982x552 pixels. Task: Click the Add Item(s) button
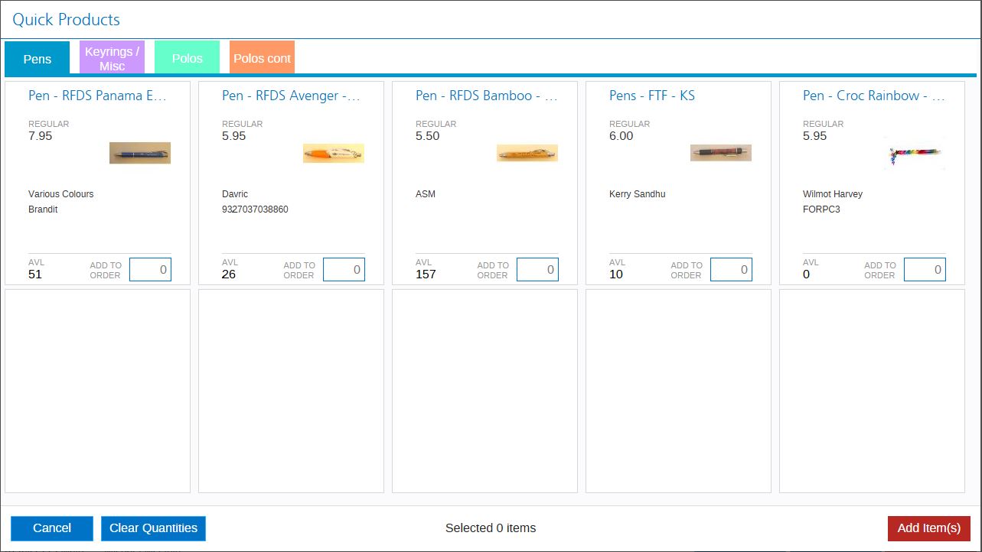pyautogui.click(x=928, y=528)
